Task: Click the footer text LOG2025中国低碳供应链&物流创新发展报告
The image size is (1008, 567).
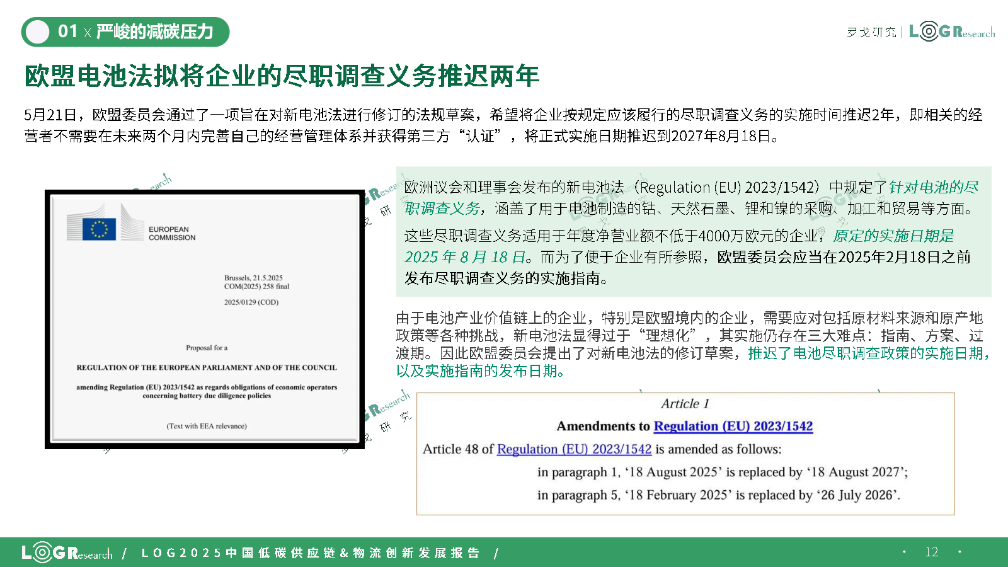Action: tap(311, 553)
